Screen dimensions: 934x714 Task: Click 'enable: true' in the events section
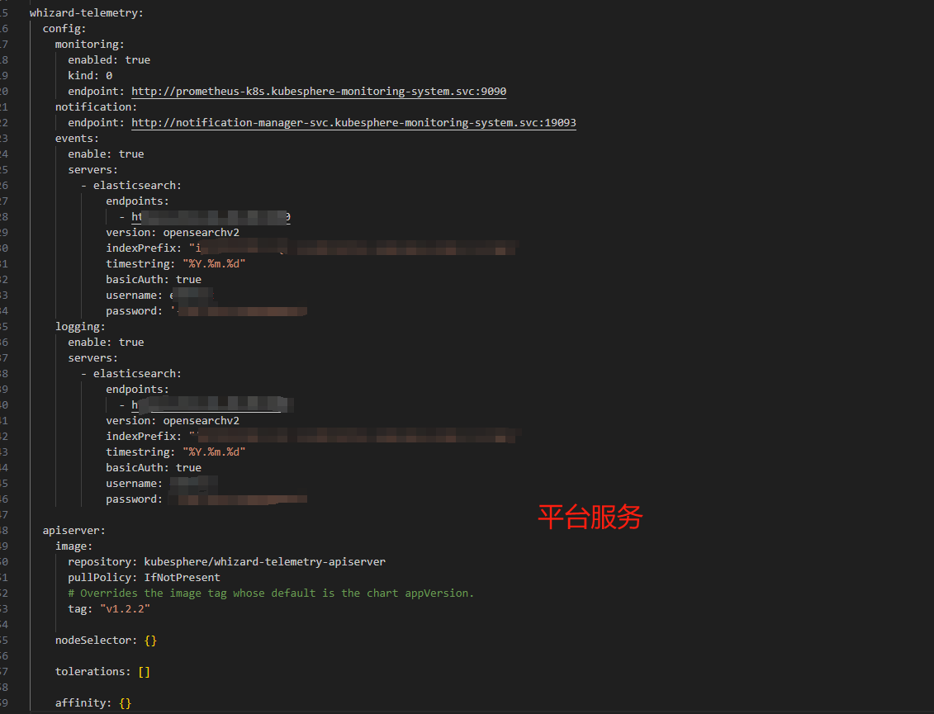(106, 154)
